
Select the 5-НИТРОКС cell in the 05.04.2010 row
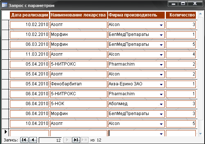pos(79,64)
